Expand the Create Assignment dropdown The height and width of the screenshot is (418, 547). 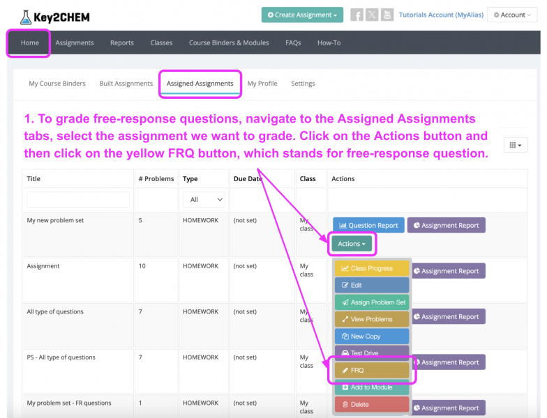coord(302,15)
